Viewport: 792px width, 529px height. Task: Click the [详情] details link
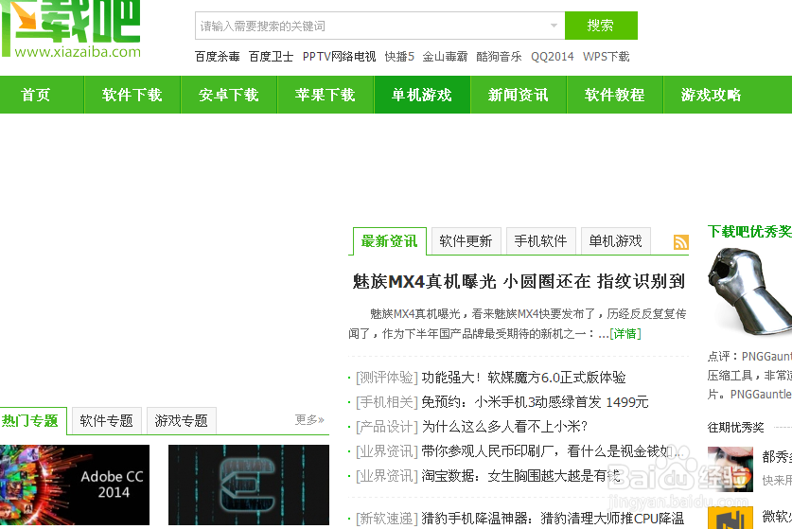pyautogui.click(x=625, y=334)
